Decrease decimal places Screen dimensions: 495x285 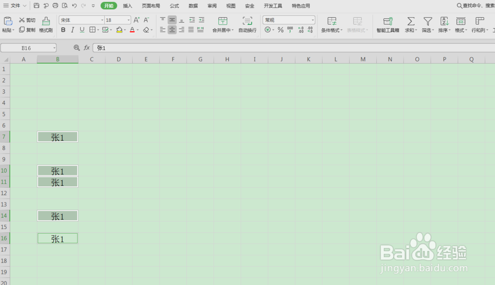click(310, 30)
